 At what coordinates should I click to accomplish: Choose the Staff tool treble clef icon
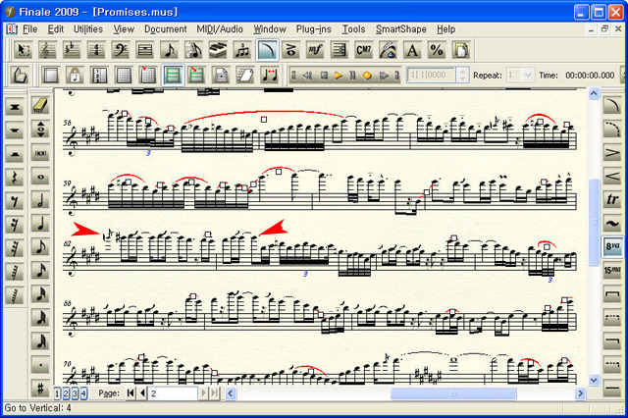47,50
